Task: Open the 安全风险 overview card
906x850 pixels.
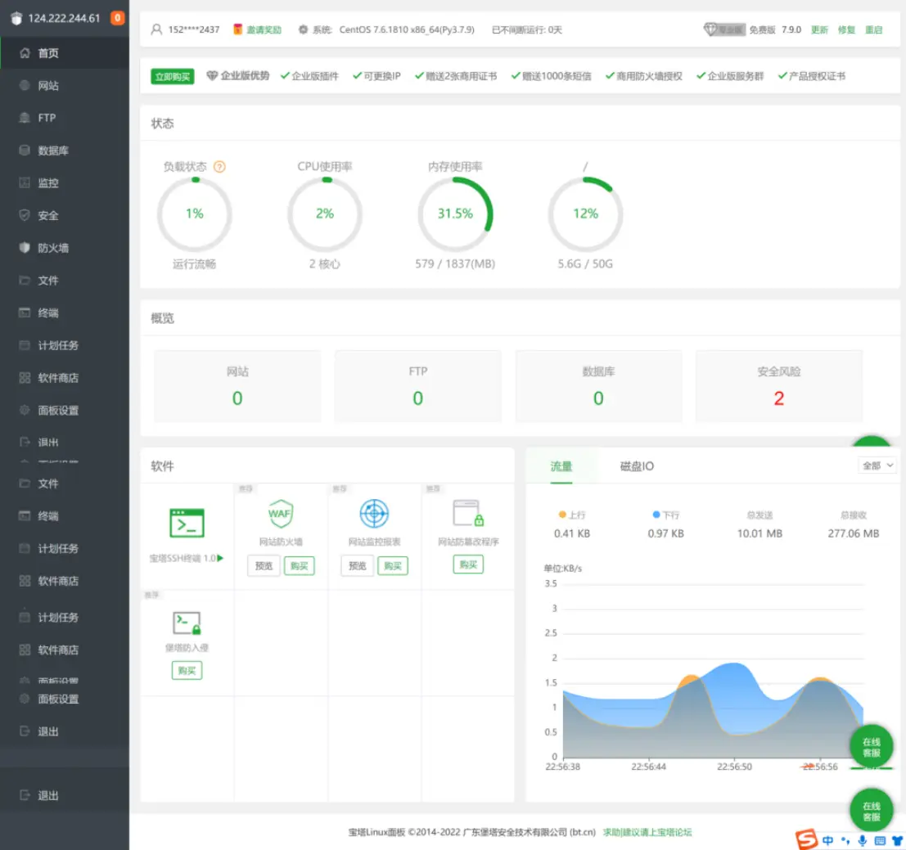Action: coord(778,386)
